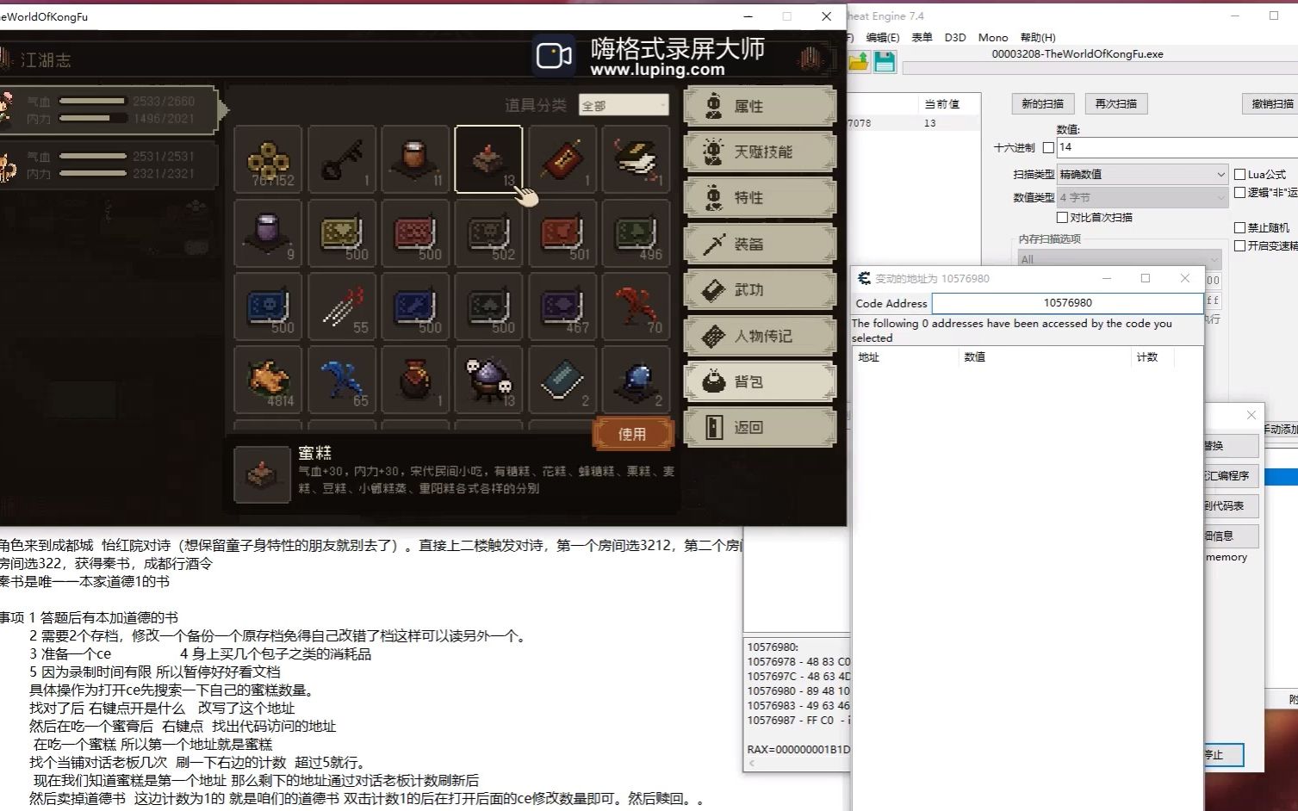Enable the Lua公式 checkbox
1298x811 pixels.
1239,174
